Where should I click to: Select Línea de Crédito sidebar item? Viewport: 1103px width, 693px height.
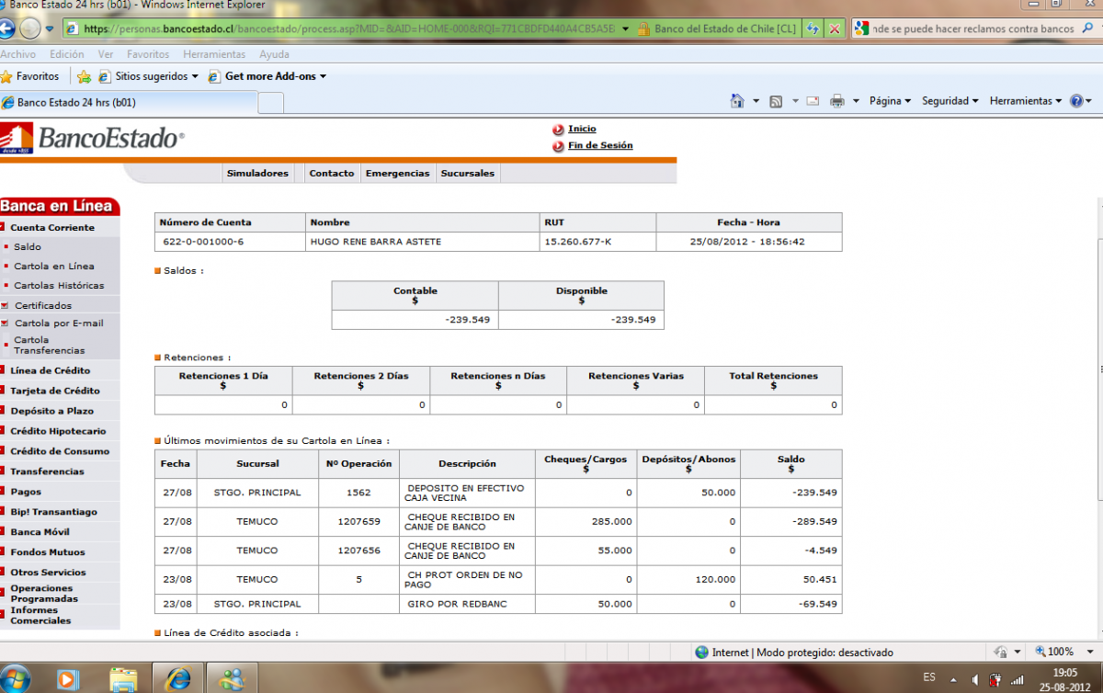point(51,371)
